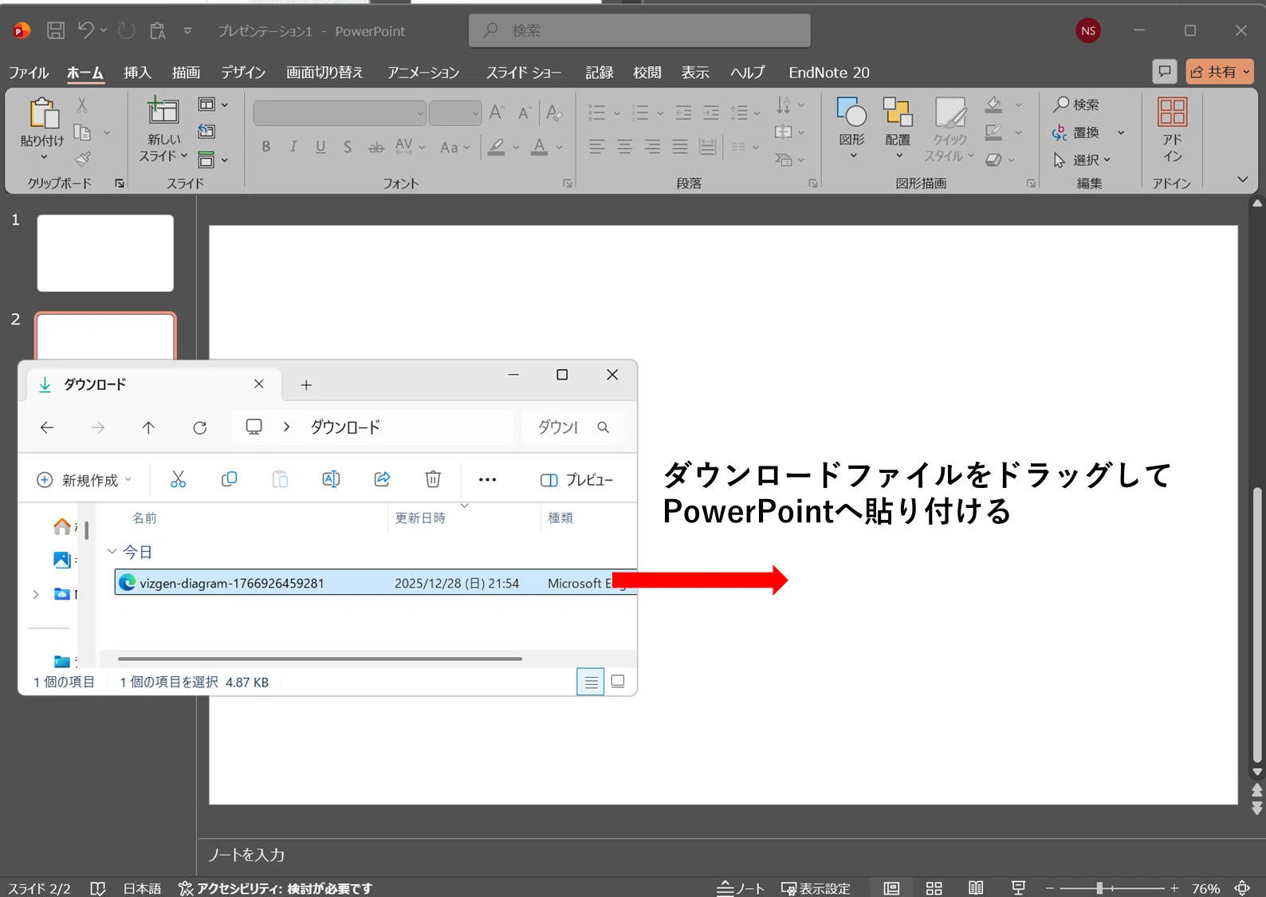This screenshot has width=1266, height=897.
Task: Open slide sorter view in status bar
Action: [934, 887]
